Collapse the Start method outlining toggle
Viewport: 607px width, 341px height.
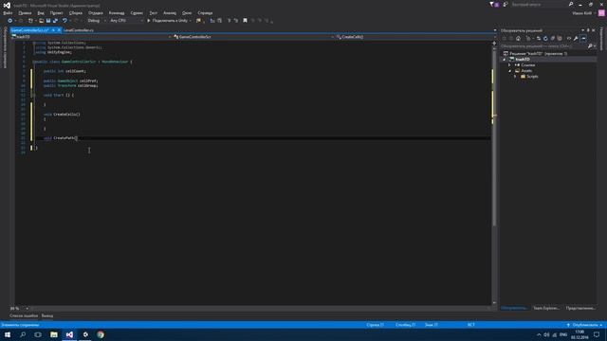[34, 95]
